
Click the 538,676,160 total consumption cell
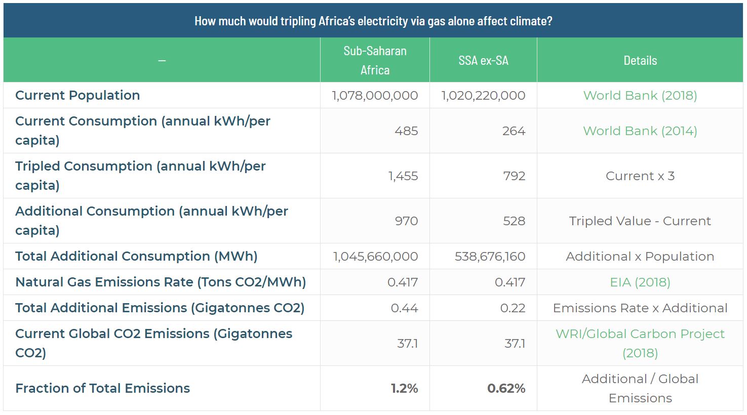click(490, 257)
